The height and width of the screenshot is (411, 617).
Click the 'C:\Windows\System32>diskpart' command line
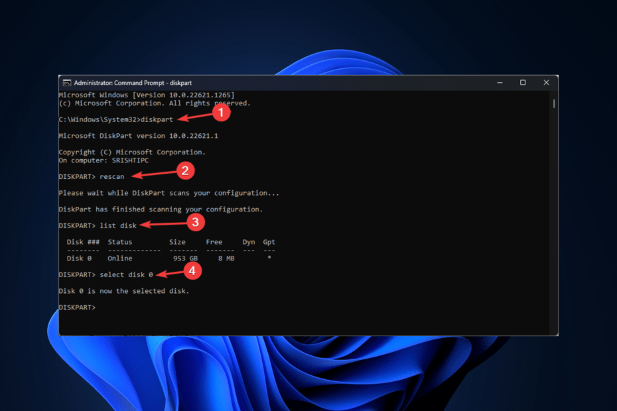click(115, 119)
